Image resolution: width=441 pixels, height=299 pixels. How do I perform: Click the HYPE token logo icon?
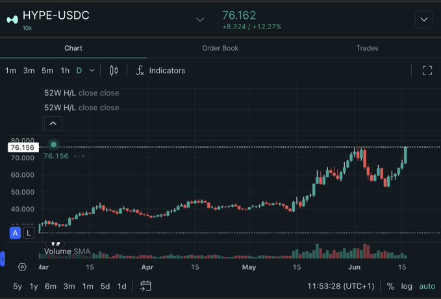(x=12, y=20)
